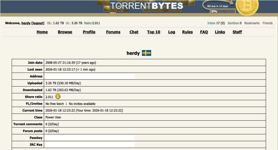The image size is (278, 150).
Task: Click the current time row value
Action: (x=84, y=110)
